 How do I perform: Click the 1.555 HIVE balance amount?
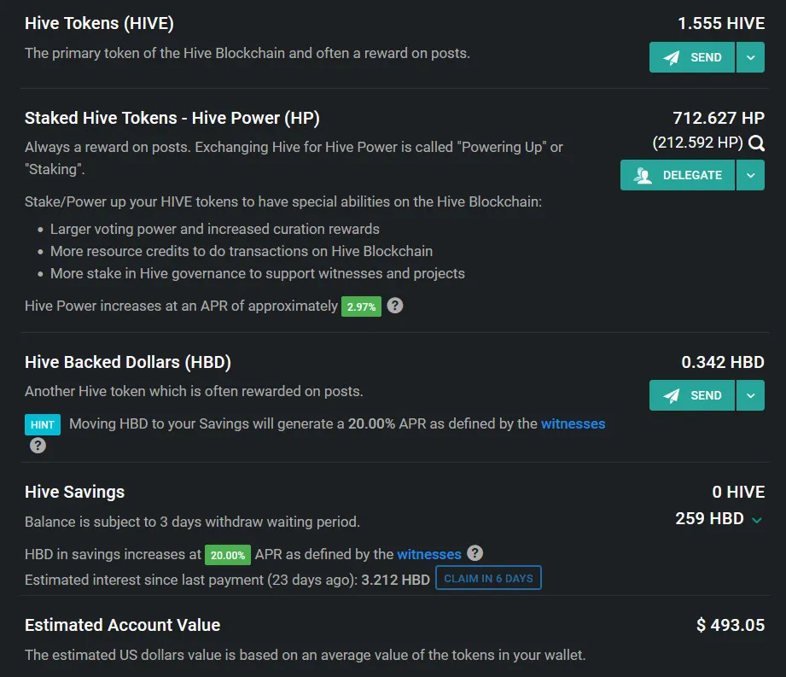721,24
